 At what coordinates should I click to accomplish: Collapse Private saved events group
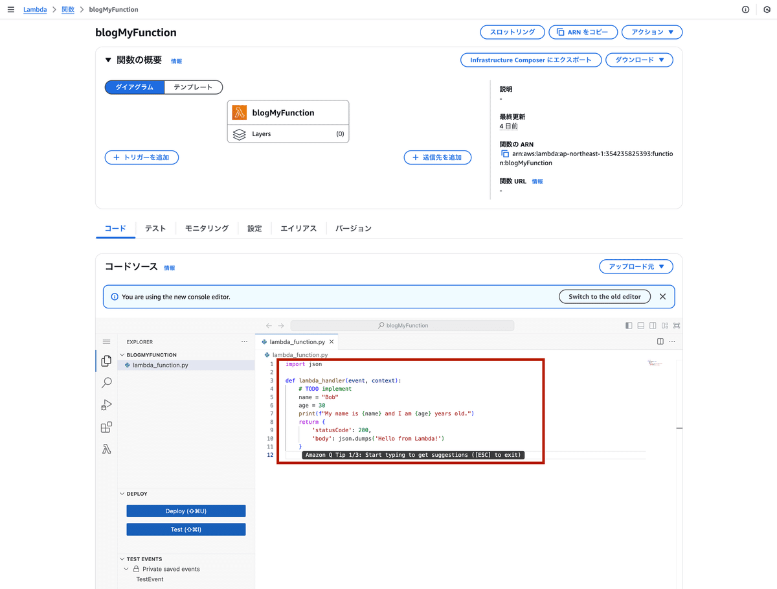click(x=126, y=569)
